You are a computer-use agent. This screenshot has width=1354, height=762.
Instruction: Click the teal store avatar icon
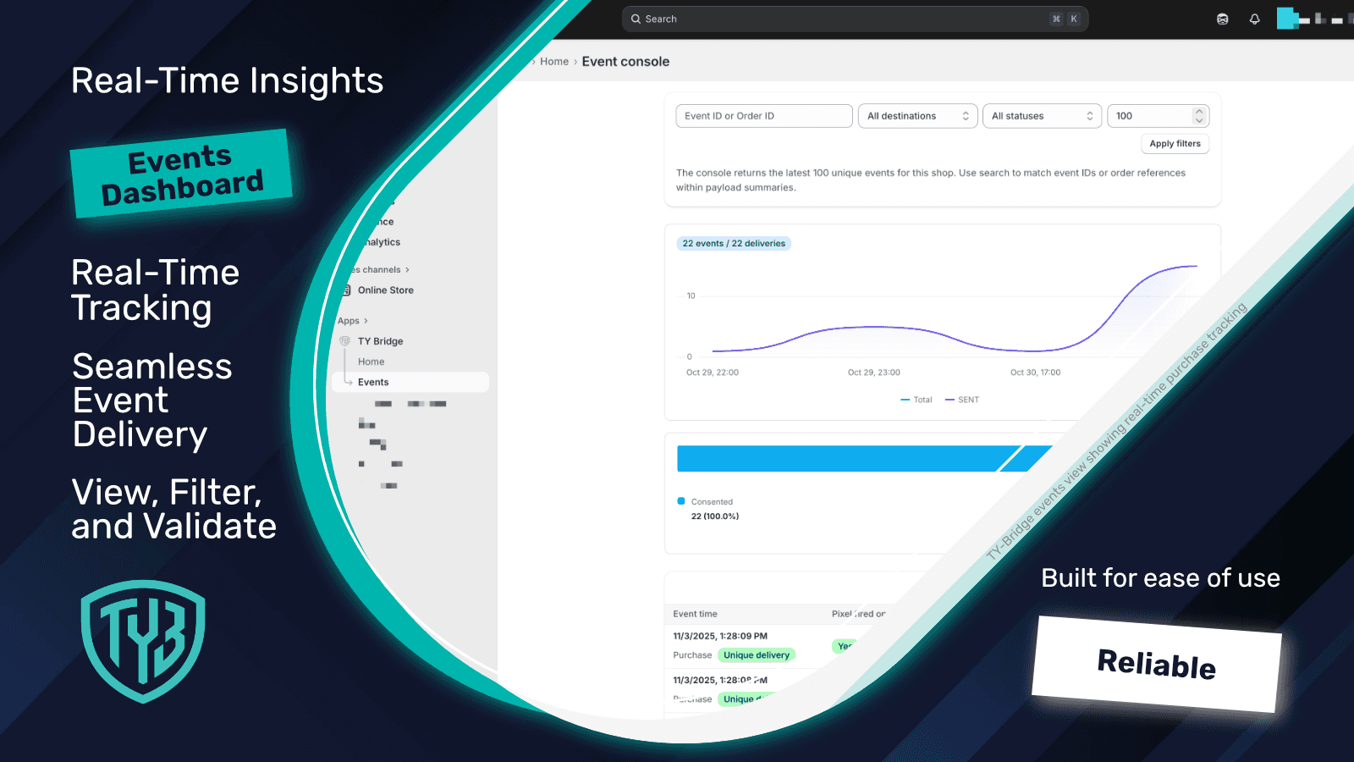coord(1287,18)
